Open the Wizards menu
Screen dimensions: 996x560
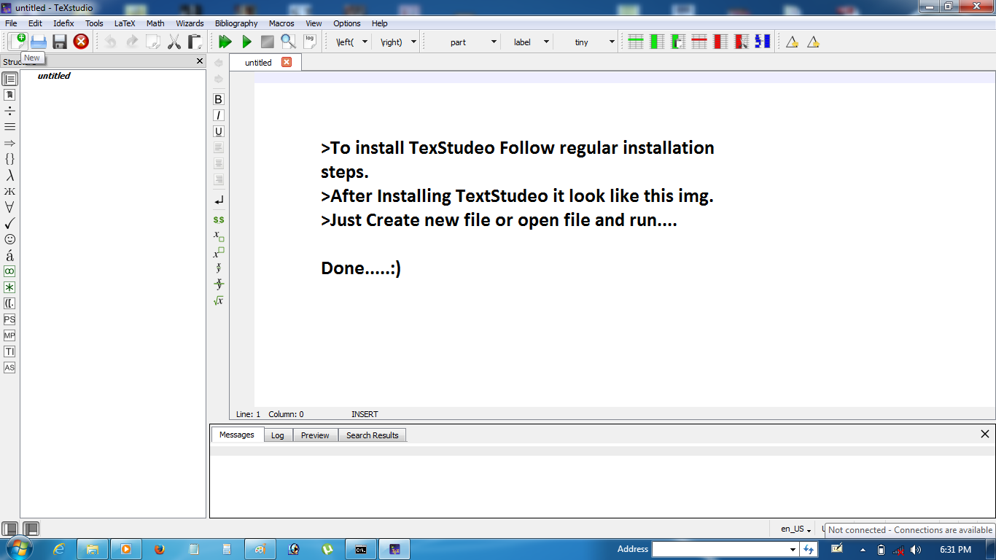click(190, 23)
